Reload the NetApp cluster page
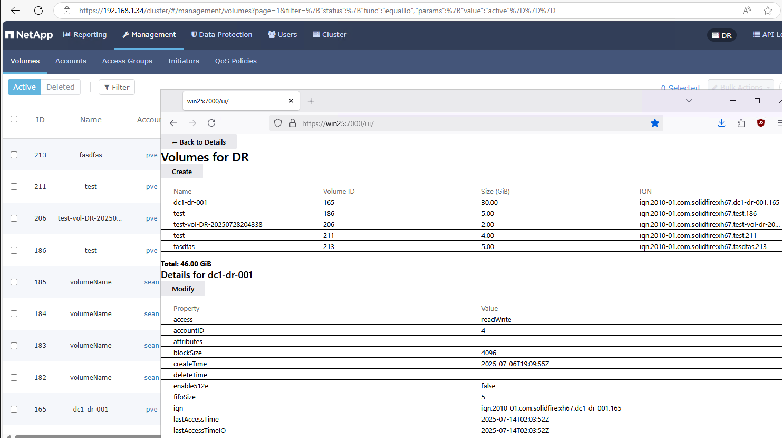The height and width of the screenshot is (438, 782). click(38, 11)
